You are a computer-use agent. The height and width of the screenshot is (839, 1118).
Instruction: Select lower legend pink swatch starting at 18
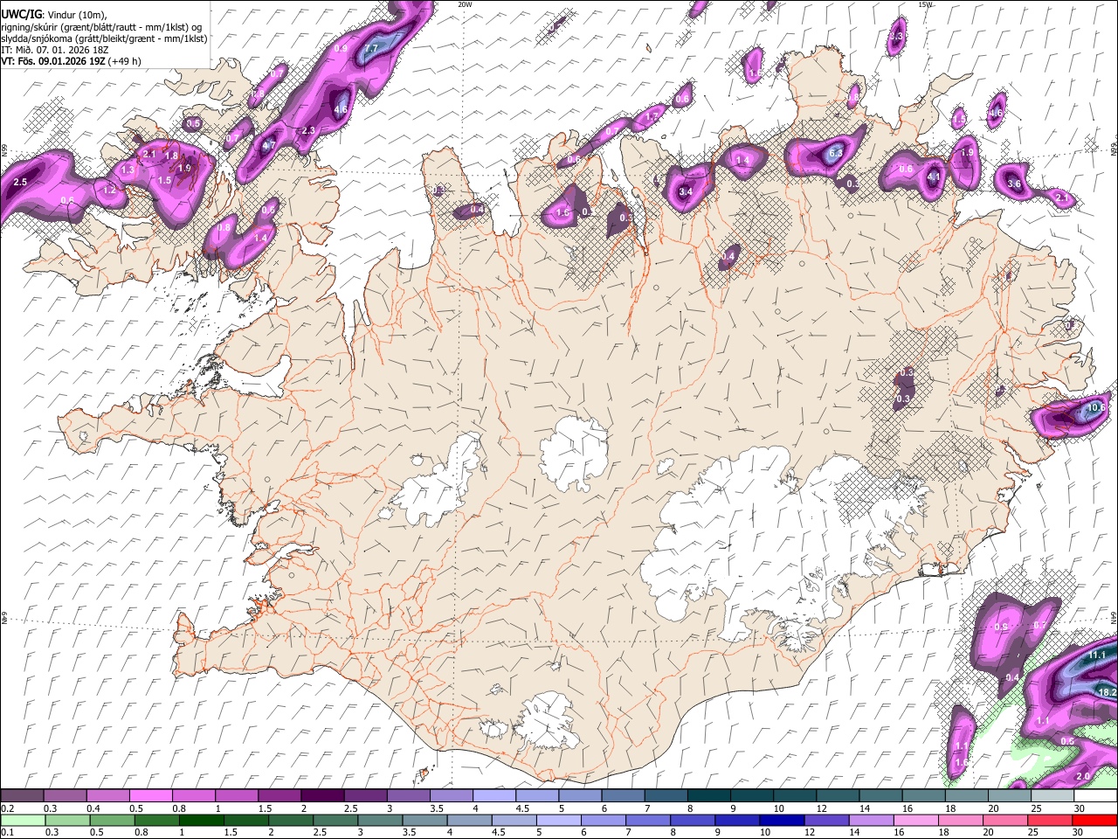pos(961,820)
